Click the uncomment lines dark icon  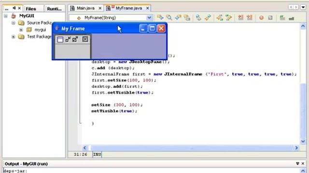click(x=292, y=18)
